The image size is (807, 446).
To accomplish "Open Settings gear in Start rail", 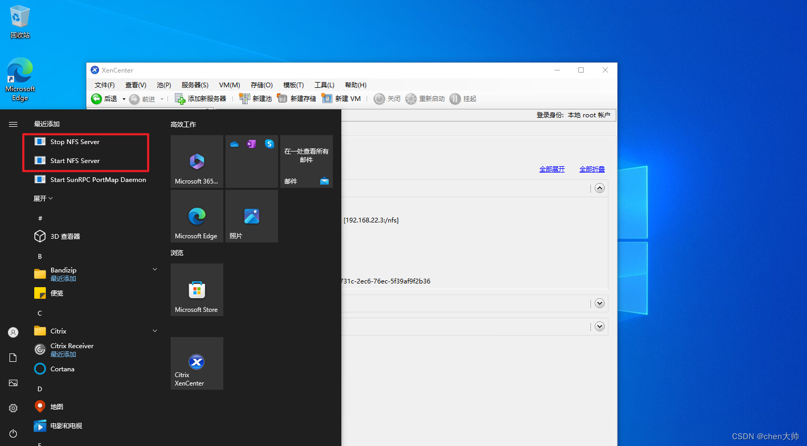I will 13,408.
